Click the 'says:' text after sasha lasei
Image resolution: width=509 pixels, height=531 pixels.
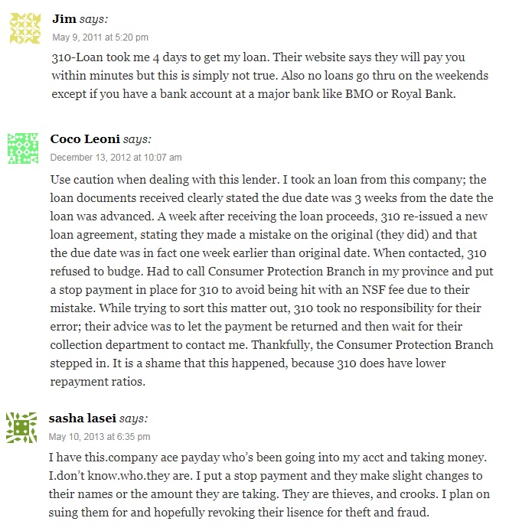[133, 419]
